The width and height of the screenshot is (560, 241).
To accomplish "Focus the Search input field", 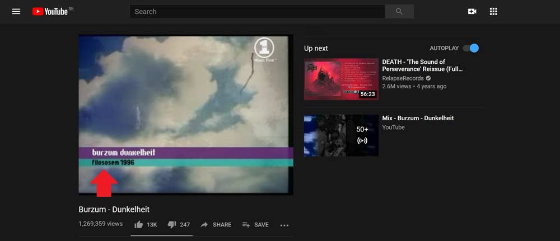I will 257,11.
